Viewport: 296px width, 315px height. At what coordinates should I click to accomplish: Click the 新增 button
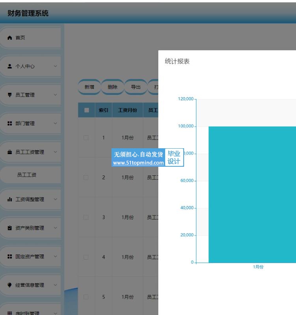pos(89,87)
